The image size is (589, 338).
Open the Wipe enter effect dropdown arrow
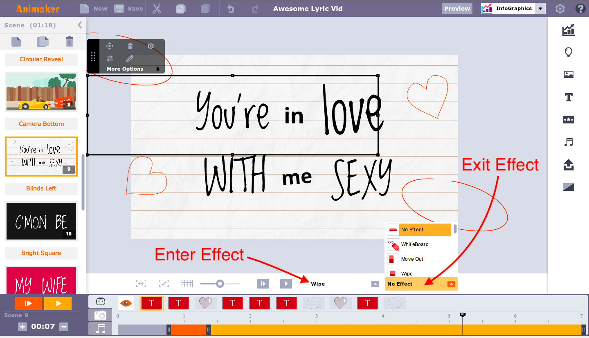click(375, 284)
